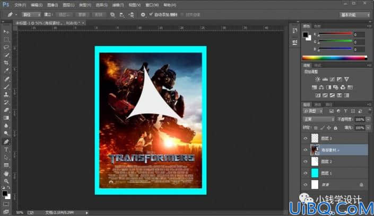Open the 图像(I) Image menu
The width and height of the screenshot is (374, 216).
click(53, 5)
